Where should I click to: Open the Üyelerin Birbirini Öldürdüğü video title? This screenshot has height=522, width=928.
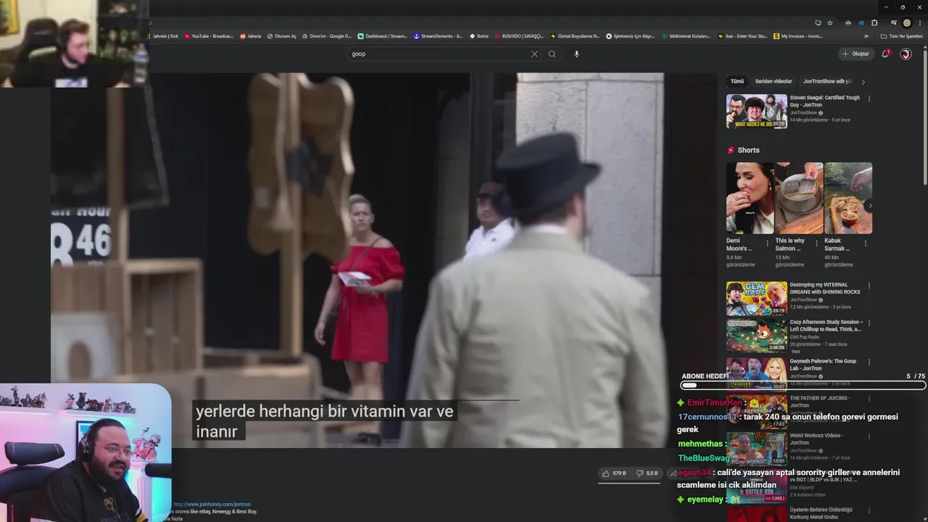coord(821,513)
